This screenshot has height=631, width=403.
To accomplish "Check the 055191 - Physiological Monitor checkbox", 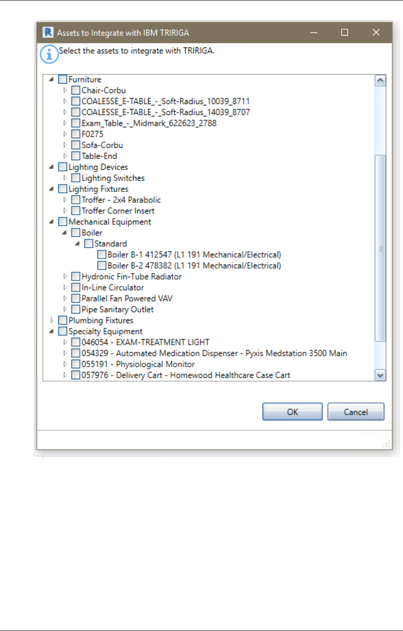I will [x=76, y=364].
